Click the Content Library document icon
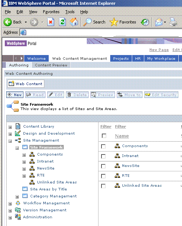The width and height of the screenshot is (182, 226). point(18,126)
